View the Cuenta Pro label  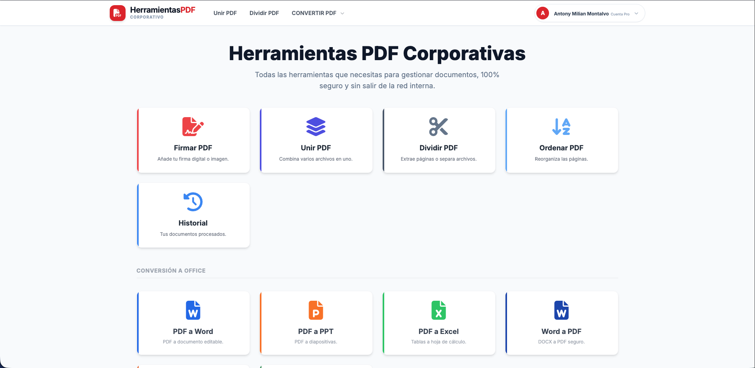620,13
